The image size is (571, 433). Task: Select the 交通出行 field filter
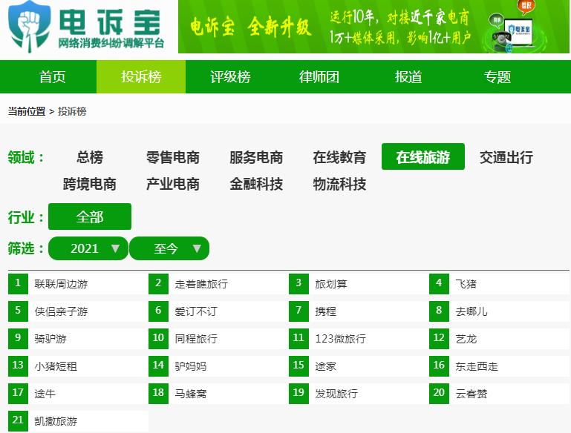pos(506,157)
